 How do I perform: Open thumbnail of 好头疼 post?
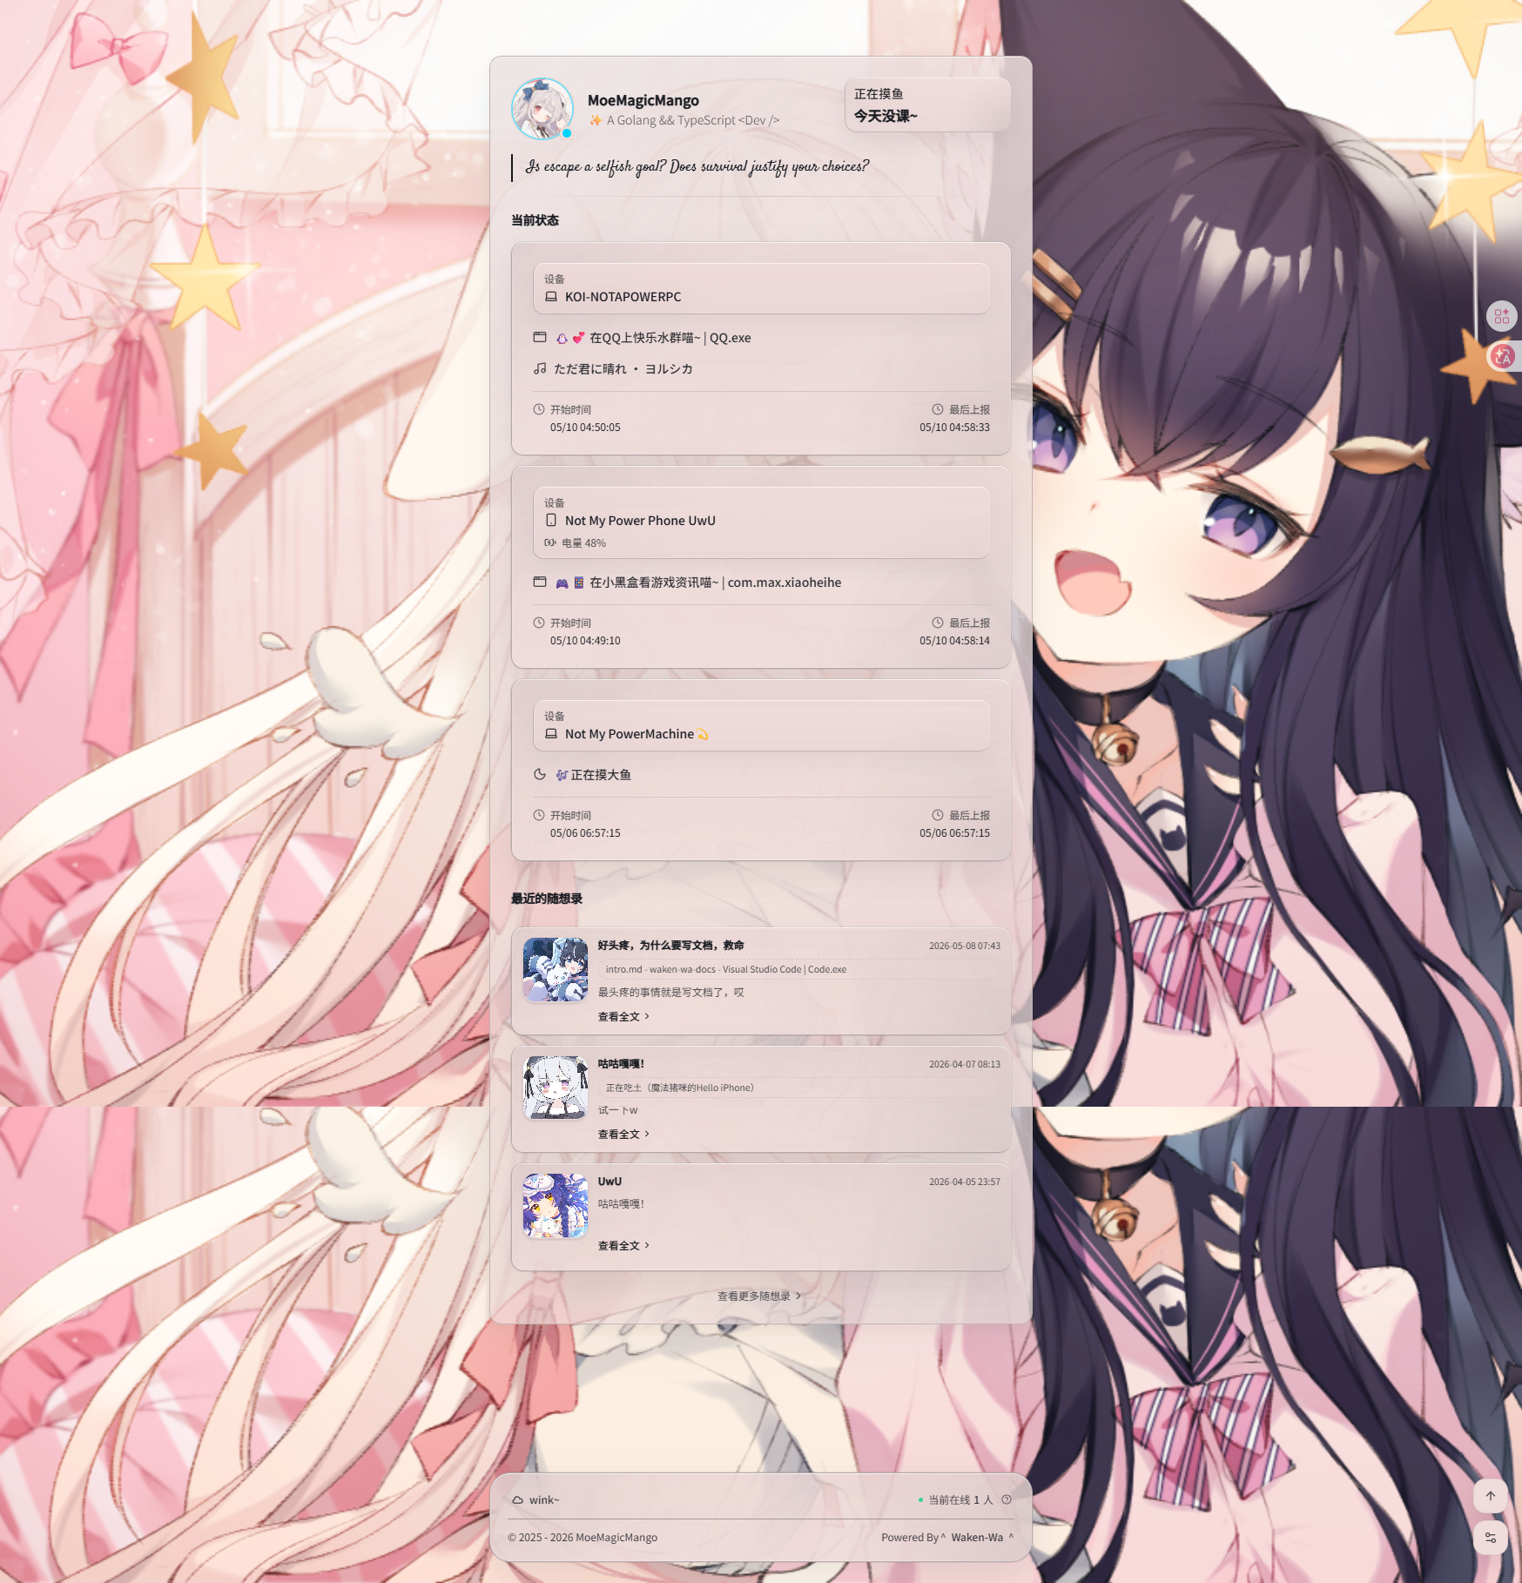(556, 969)
